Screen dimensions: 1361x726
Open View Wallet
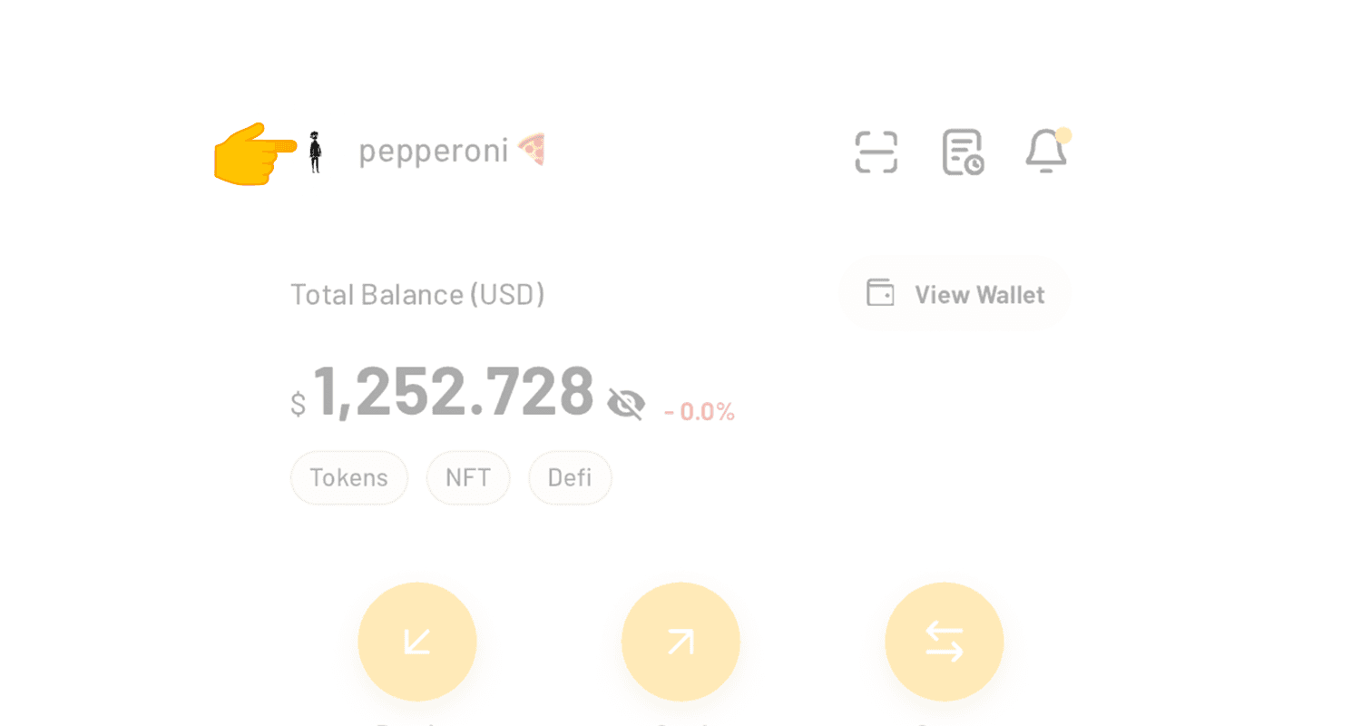coord(955,294)
